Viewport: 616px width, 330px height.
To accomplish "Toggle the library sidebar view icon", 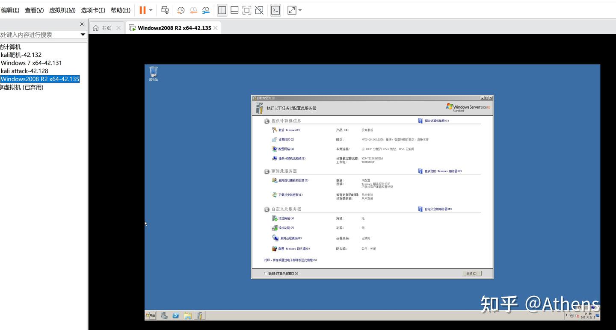I will tap(222, 10).
